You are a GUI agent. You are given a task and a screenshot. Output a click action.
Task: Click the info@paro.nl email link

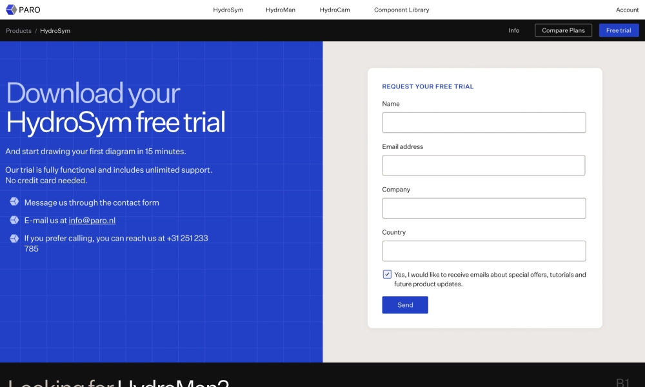[92, 220]
